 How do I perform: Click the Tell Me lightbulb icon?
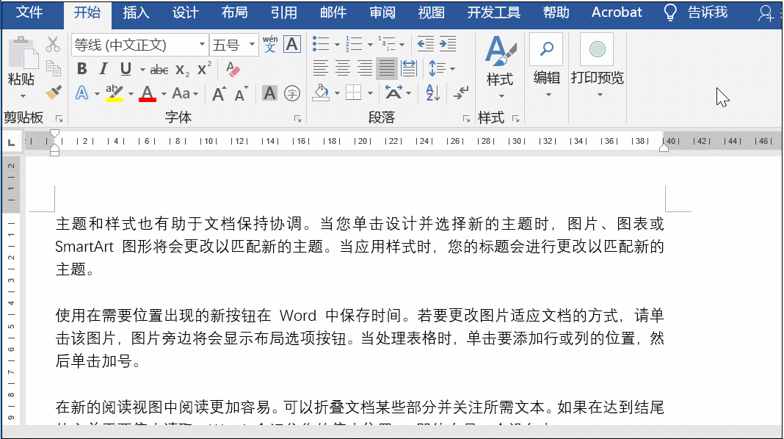[x=670, y=12]
